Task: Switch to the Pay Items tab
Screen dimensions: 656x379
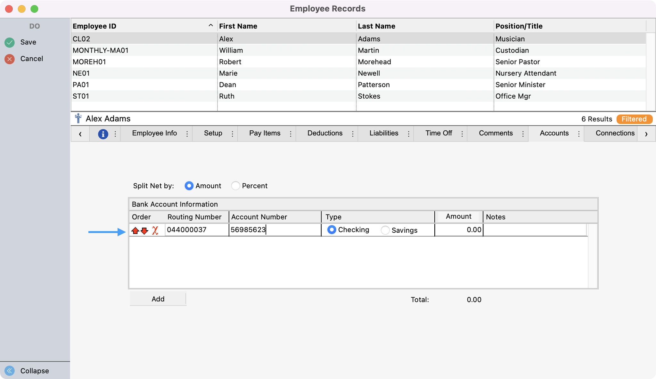Action: 265,133
